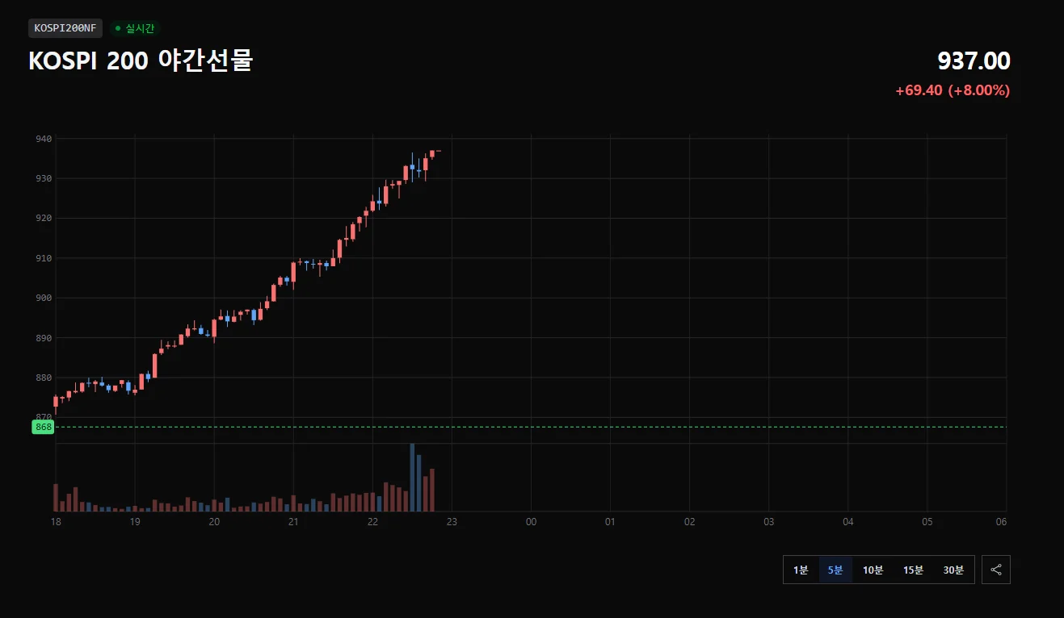Click the 19 hour time axis label
Image resolution: width=1064 pixels, height=618 pixels.
point(135,522)
